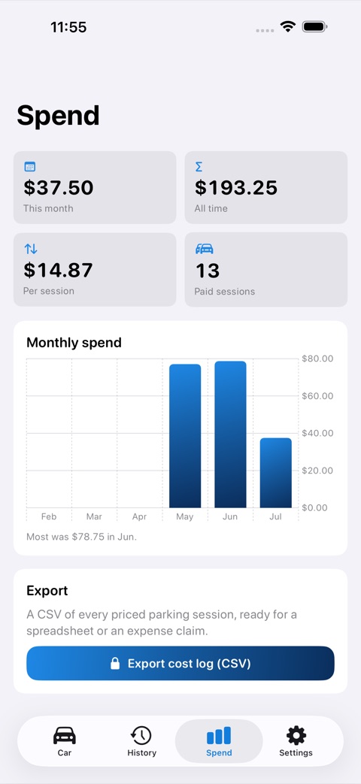Tap the sigma icon on All time card
361x784 pixels.
[x=199, y=167]
